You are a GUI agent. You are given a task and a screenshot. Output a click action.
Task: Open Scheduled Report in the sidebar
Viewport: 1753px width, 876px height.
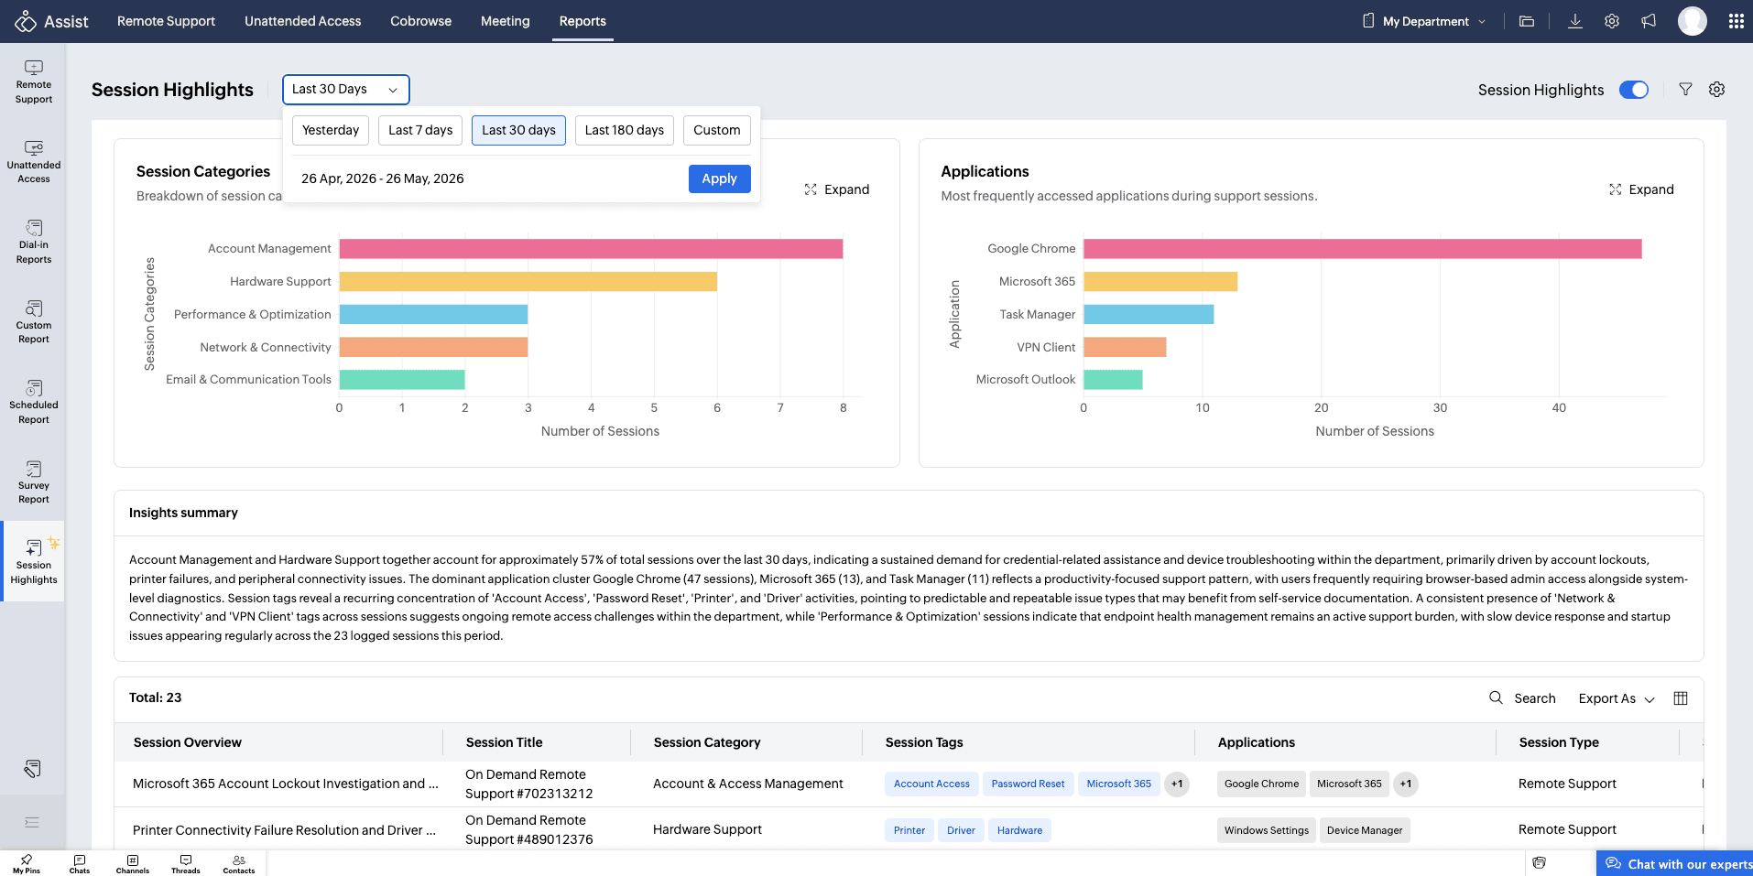[34, 402]
